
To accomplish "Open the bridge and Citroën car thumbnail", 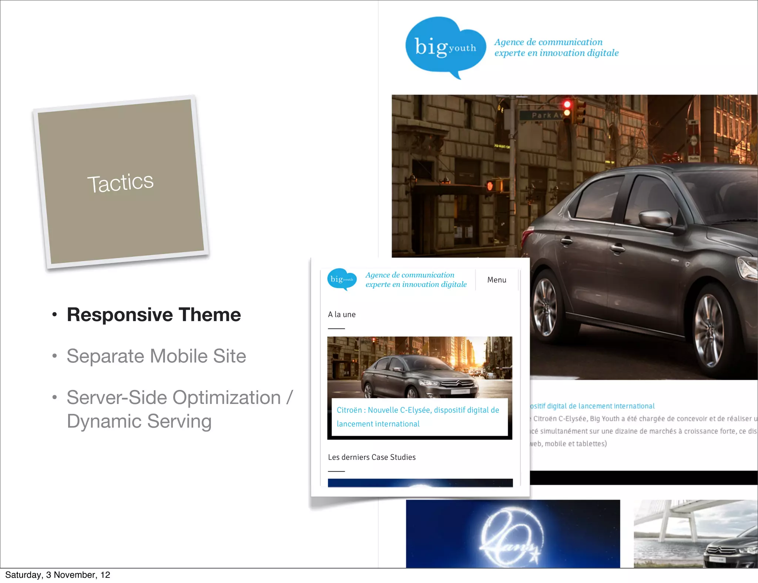I will click(x=696, y=534).
